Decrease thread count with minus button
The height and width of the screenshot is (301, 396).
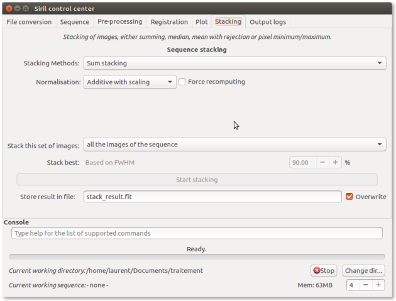point(366,285)
